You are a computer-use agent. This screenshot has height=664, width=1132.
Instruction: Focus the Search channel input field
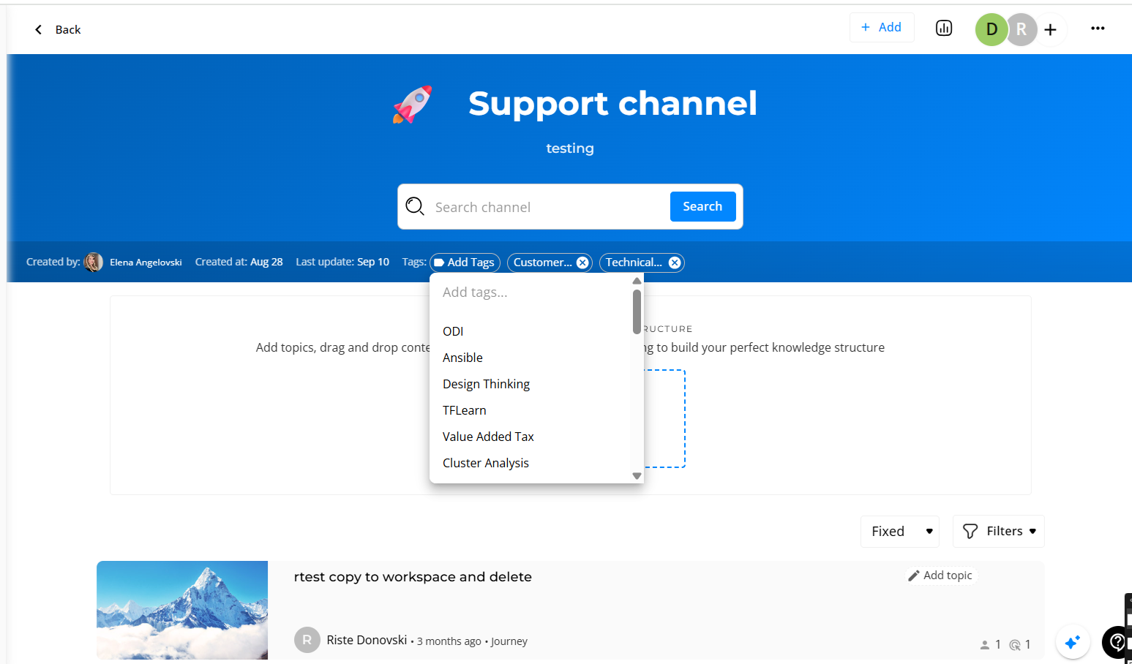click(545, 207)
